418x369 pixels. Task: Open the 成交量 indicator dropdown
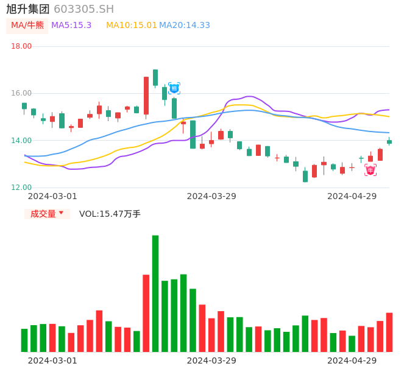(47, 214)
